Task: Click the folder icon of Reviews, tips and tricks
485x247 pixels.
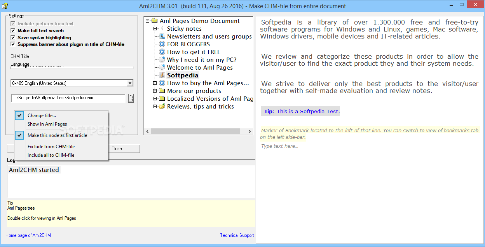Action: coord(162,107)
